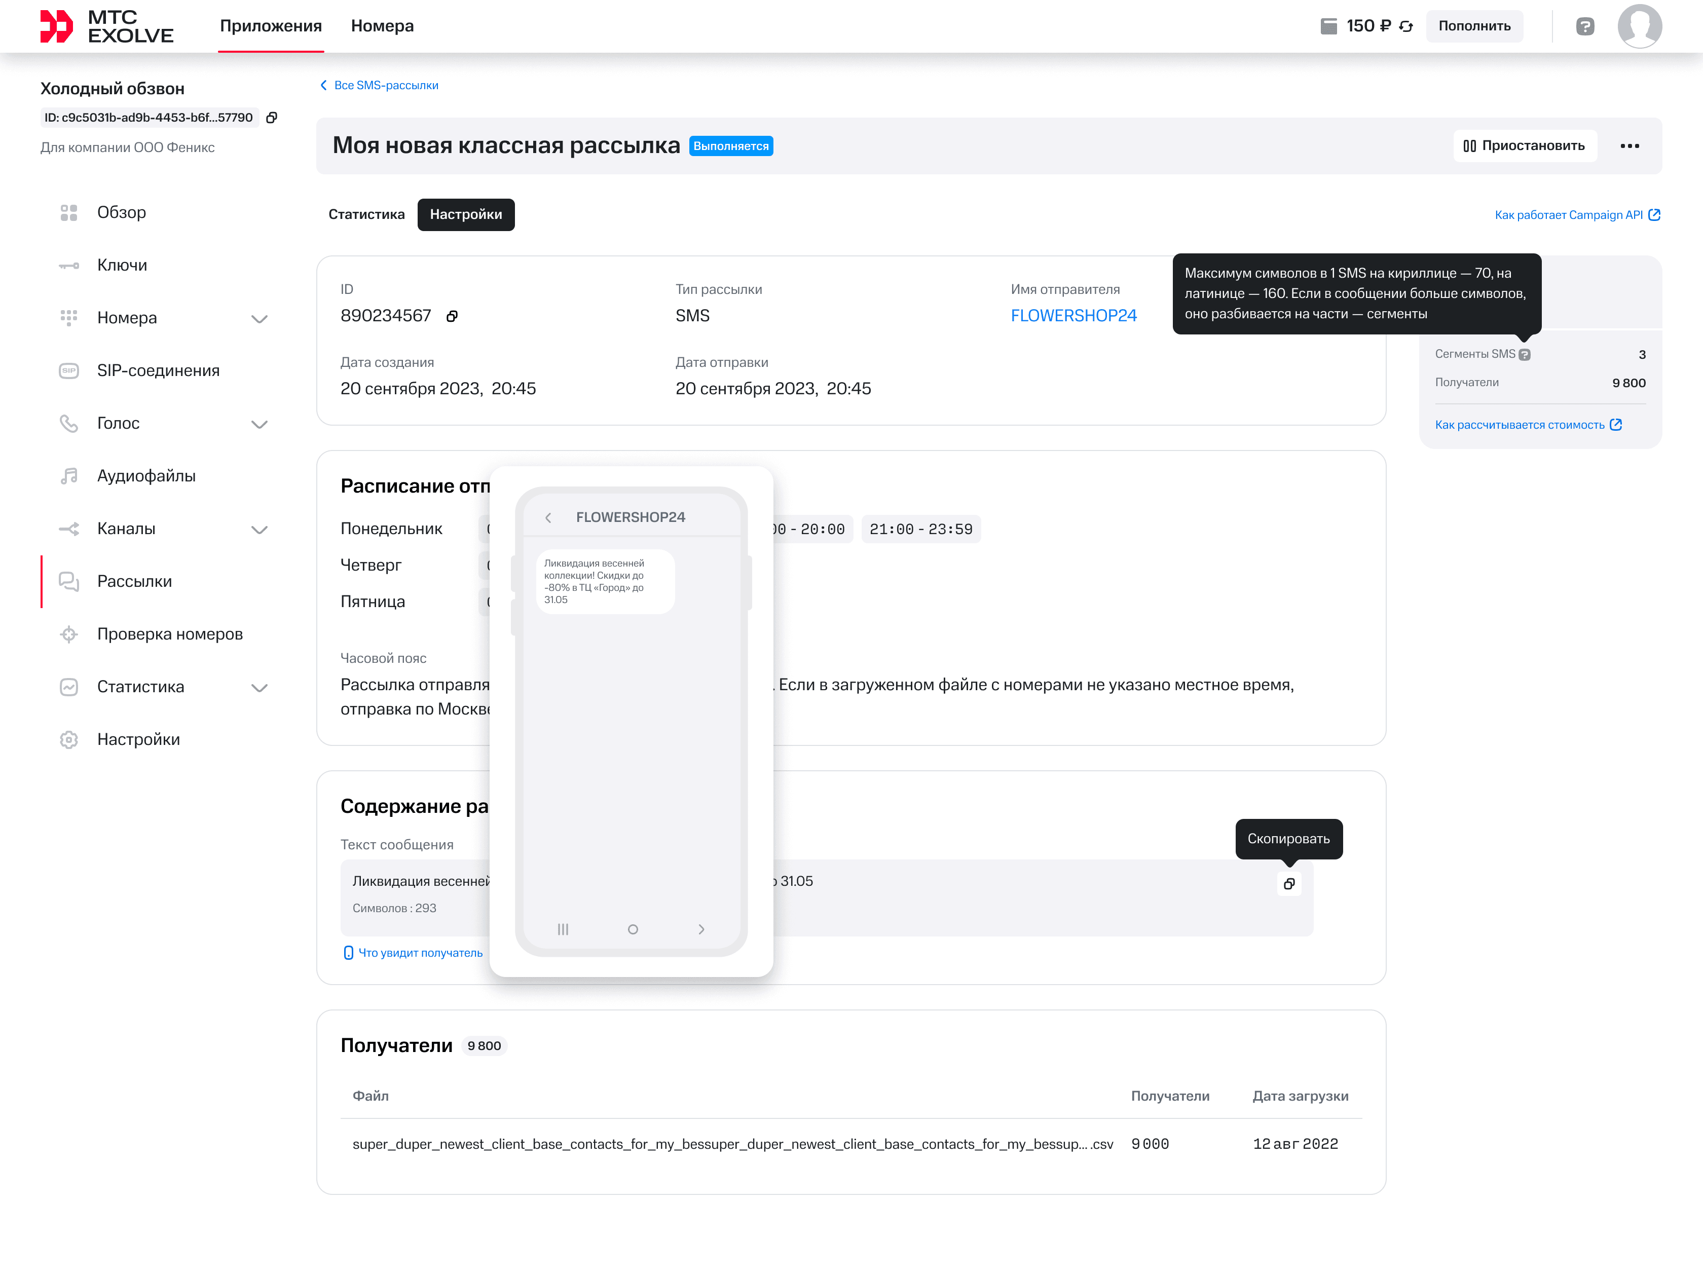Click the Пополнить button
Viewport: 1703px width, 1276px height.
1474,26
